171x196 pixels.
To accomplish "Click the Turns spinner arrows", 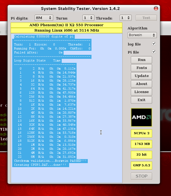I will click(91, 18).
